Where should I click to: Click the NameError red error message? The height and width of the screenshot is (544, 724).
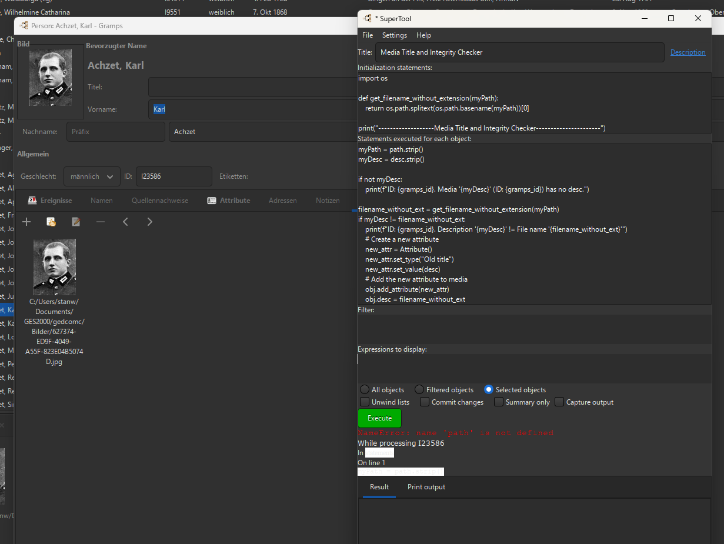(456, 433)
